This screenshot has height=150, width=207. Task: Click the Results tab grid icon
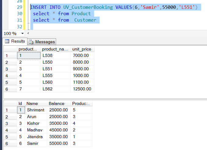[7, 41]
